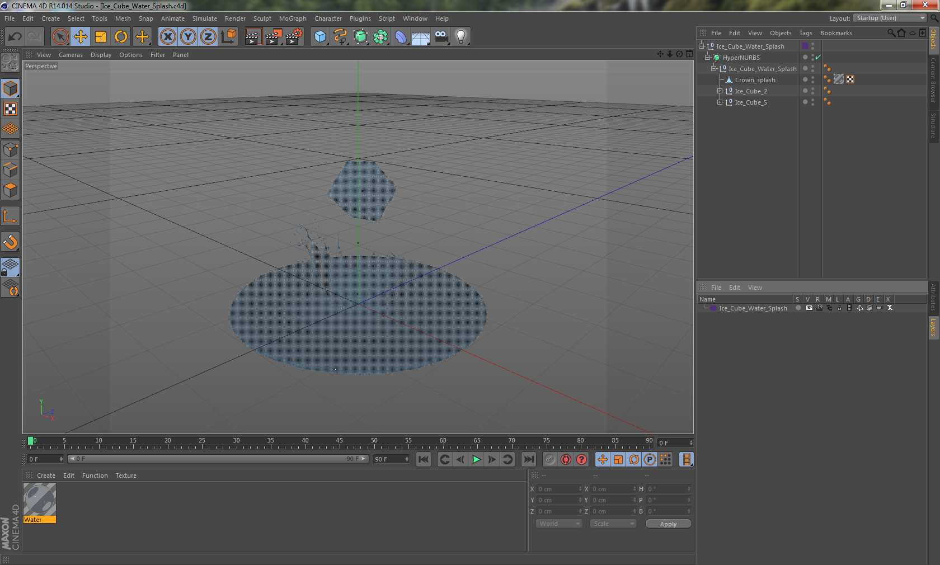Expand Ice_Cube_5 in the object tree

pos(720,102)
